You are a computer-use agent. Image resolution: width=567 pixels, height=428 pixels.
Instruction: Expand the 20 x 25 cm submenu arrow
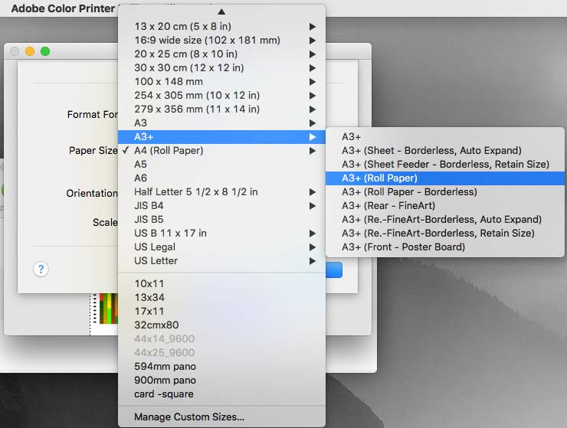(313, 54)
